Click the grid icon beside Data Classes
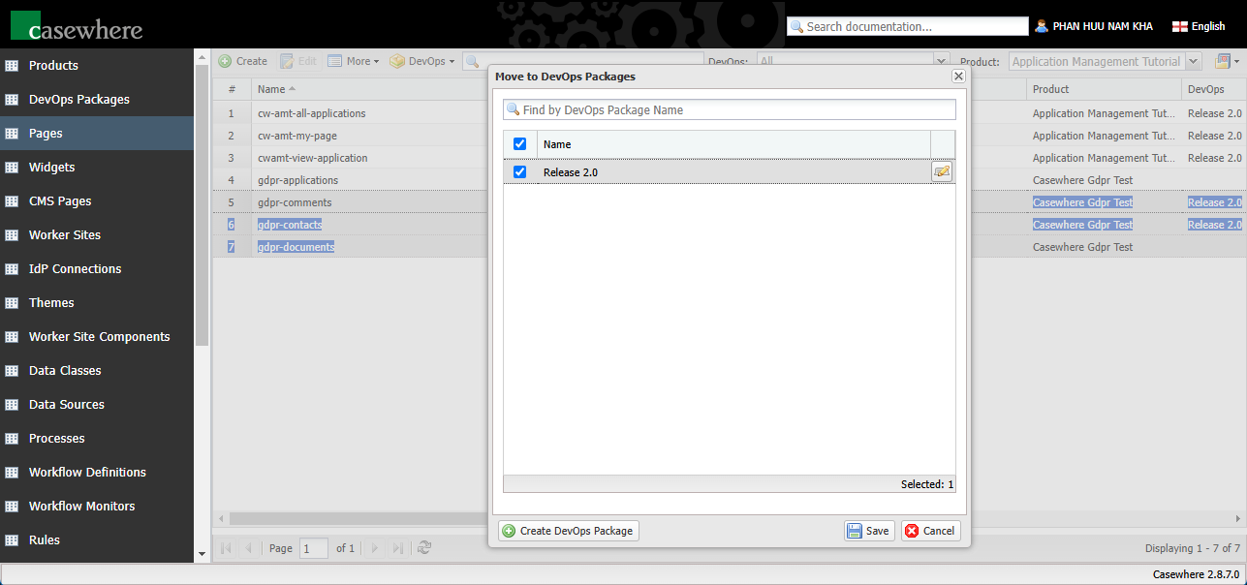Viewport: 1247px width, 585px height. 12,371
